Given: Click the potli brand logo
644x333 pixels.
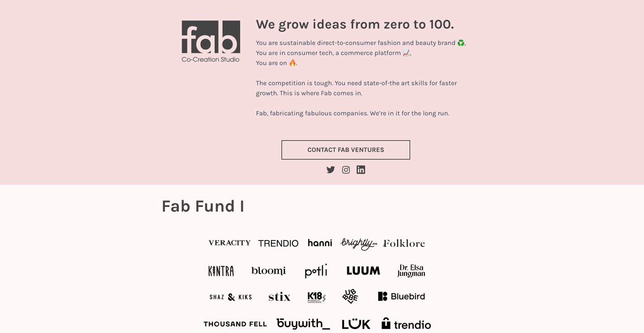Looking at the screenshot, I should [x=317, y=270].
